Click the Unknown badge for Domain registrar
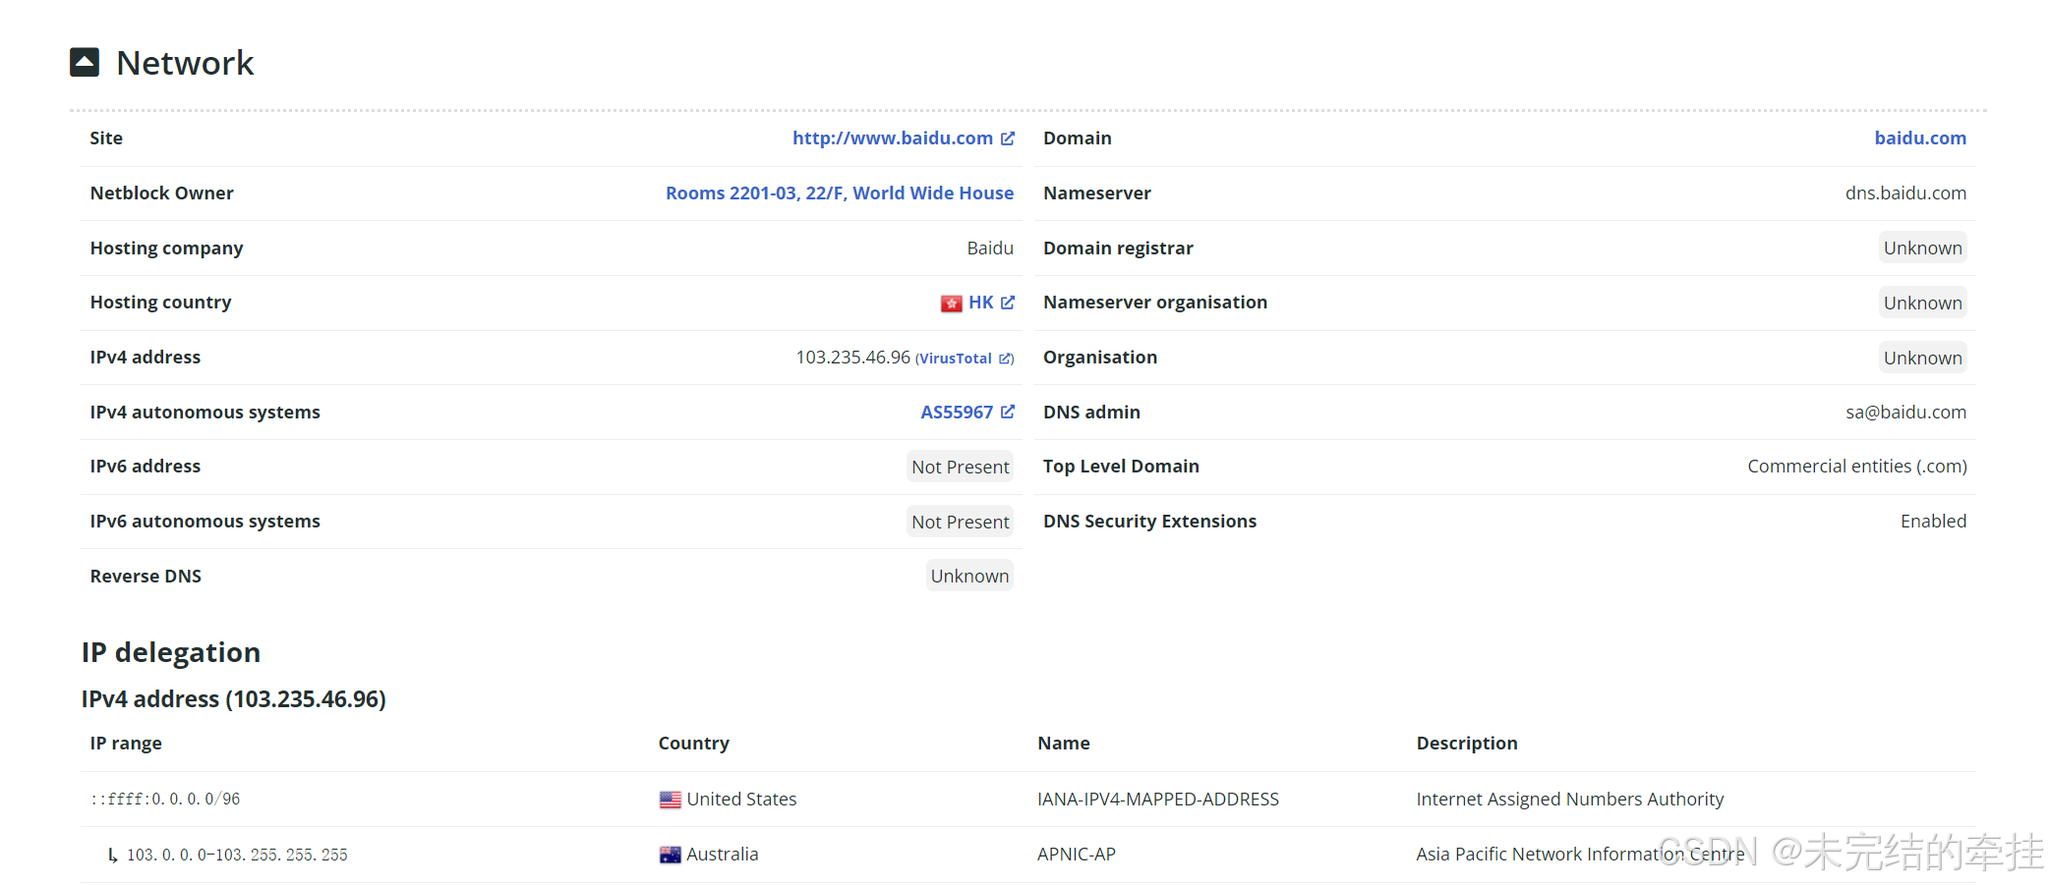The width and height of the screenshot is (2048, 885). click(1923, 249)
